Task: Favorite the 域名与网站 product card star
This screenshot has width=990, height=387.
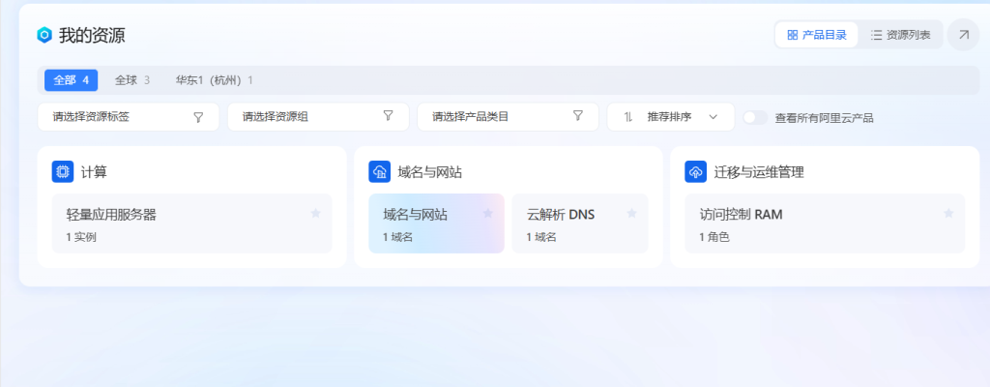Action: click(x=488, y=213)
